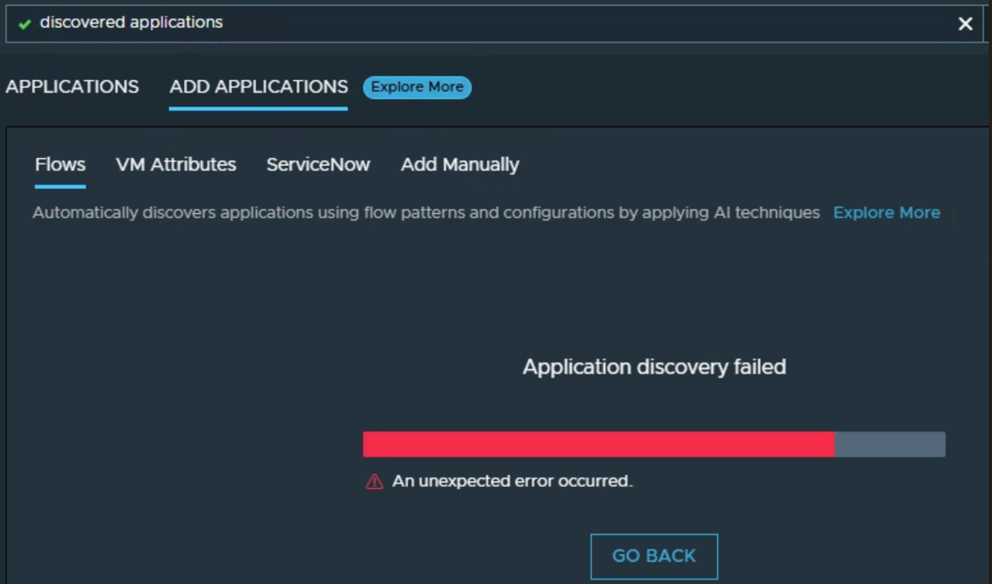Screen dimensions: 992x584
Task: Focus the empty area of the search bar
Action: [550, 24]
